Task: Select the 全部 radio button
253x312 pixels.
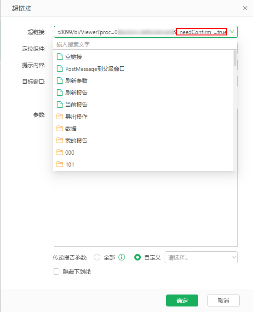Action: (x=97, y=257)
